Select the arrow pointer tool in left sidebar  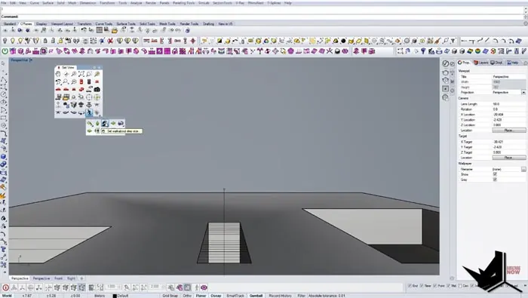point(3,63)
